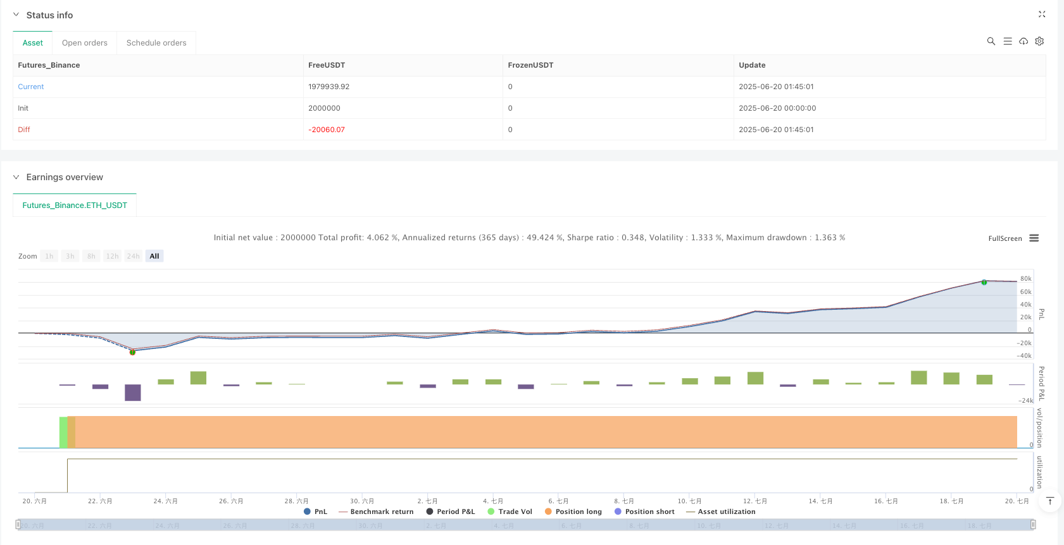This screenshot has height=545, width=1064.
Task: Select the Futures_Binance.ETH_USDT tab
Action: tap(75, 205)
